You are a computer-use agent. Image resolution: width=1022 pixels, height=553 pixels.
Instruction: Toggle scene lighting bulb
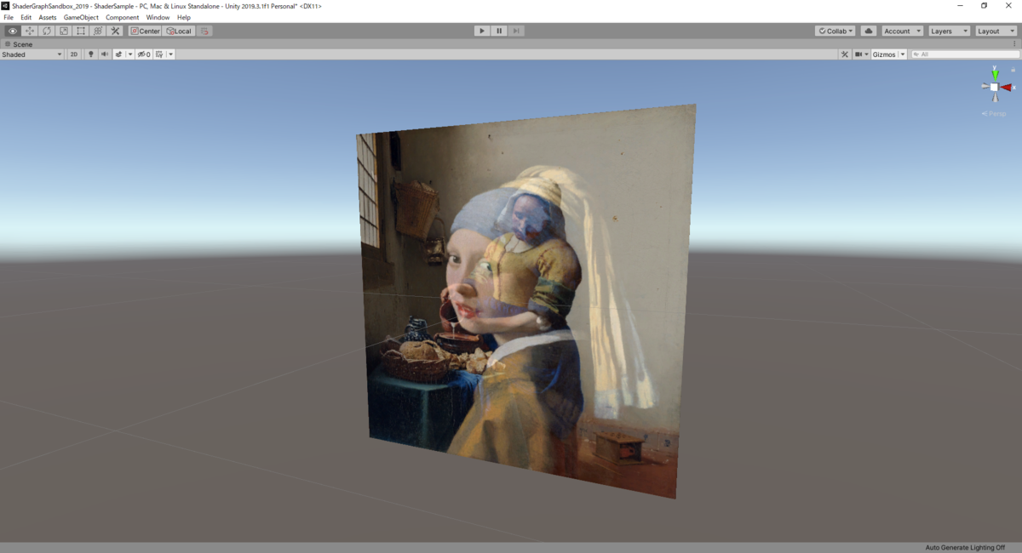pos(91,54)
